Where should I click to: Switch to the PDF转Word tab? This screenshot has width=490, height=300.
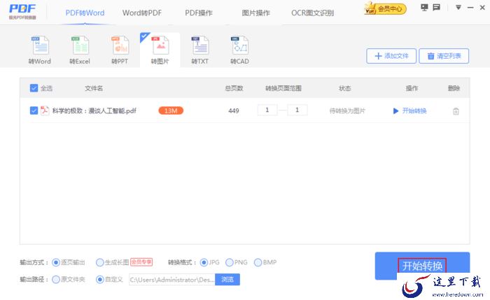85,13
